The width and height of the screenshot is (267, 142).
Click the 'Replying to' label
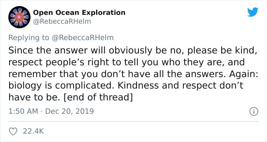pos(29,38)
